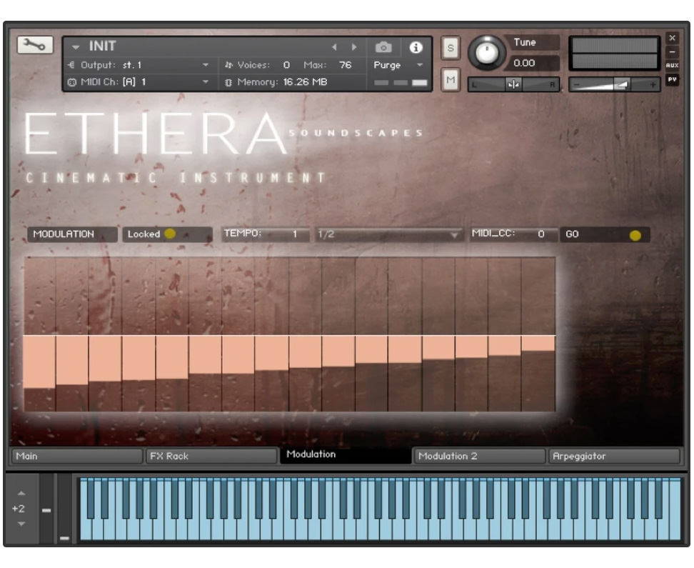Screen dimensions: 694x568
Task: Go to previous preset arrow
Action: click(334, 47)
